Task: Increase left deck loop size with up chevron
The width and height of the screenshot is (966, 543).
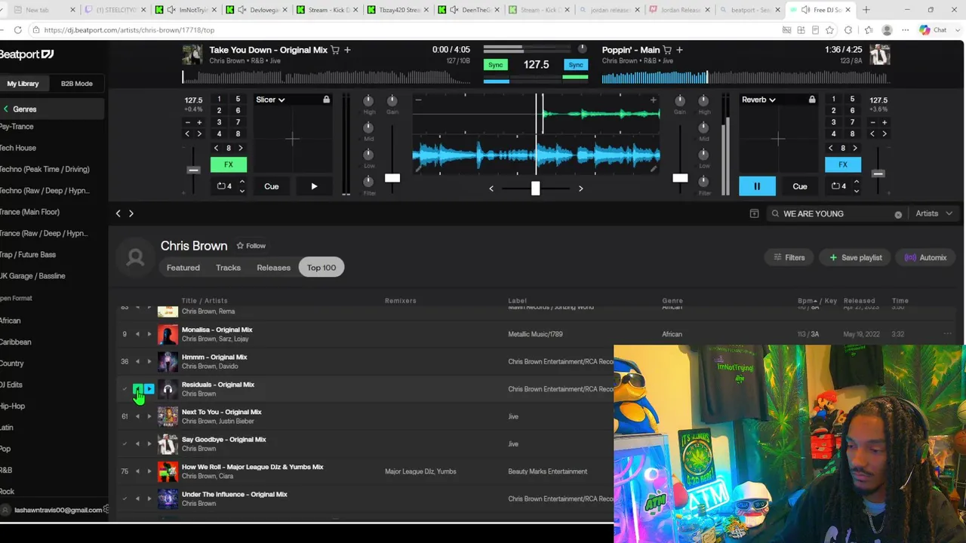Action: (x=241, y=182)
